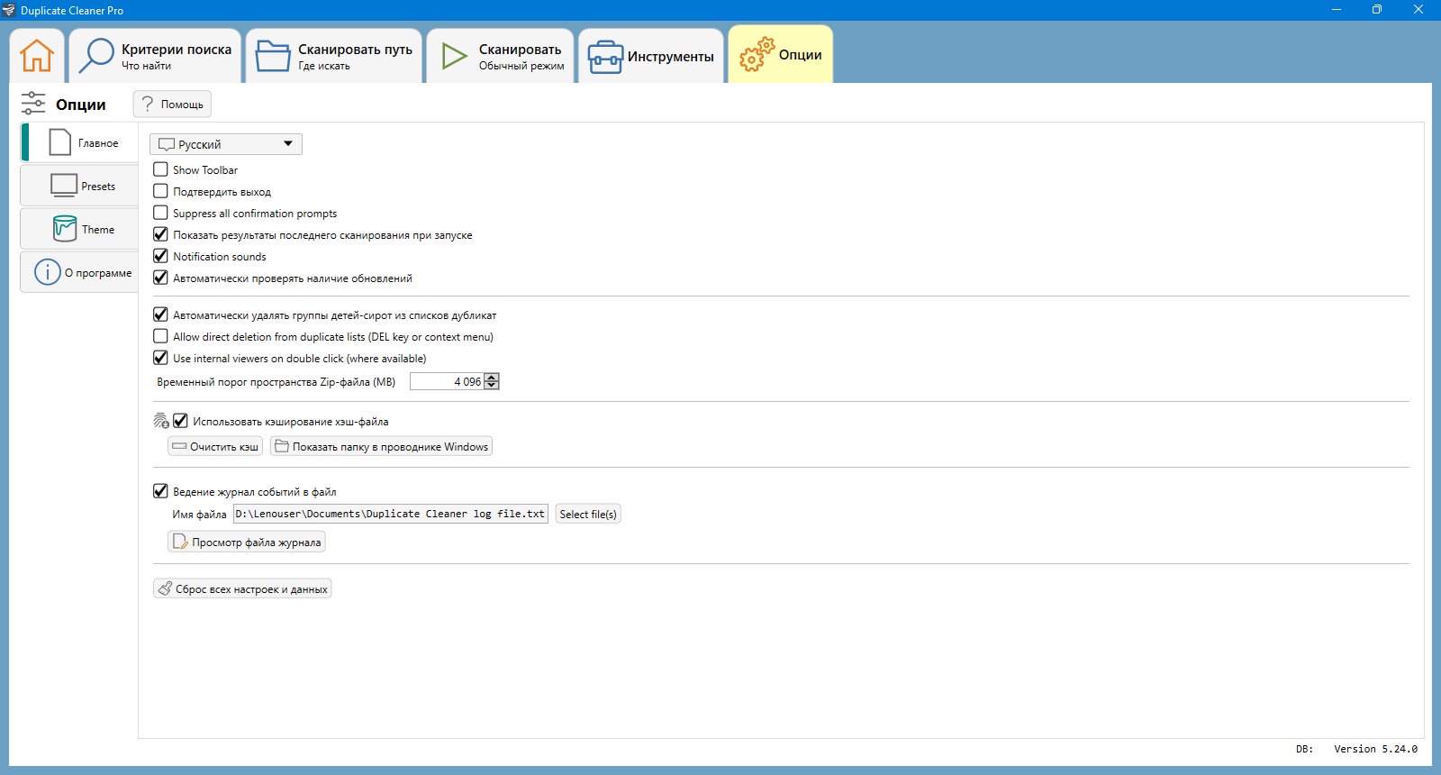Select the Presets options section
1441x775 pixels.
pos(79,187)
